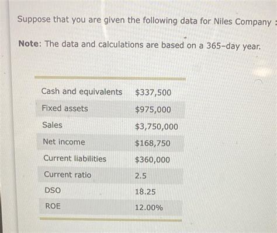277x233 pixels.
Task: Click the Current ratio row label
Action: (x=68, y=175)
